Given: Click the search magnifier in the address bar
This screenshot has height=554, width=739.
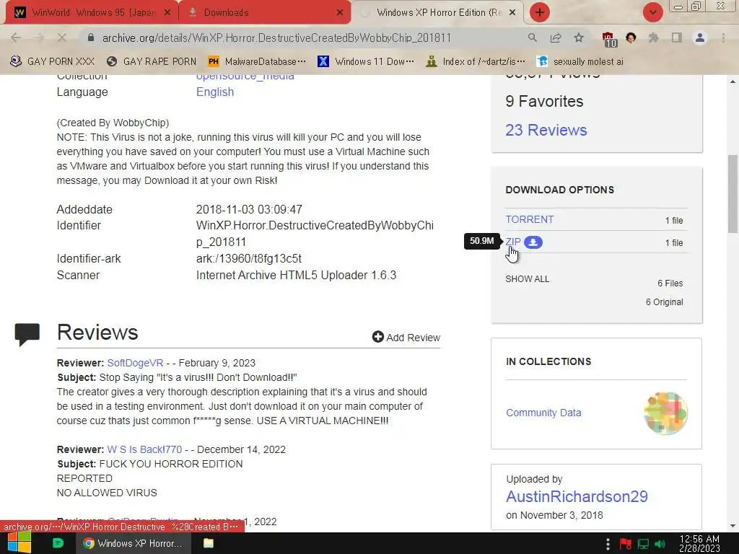Looking at the screenshot, I should click(x=532, y=38).
